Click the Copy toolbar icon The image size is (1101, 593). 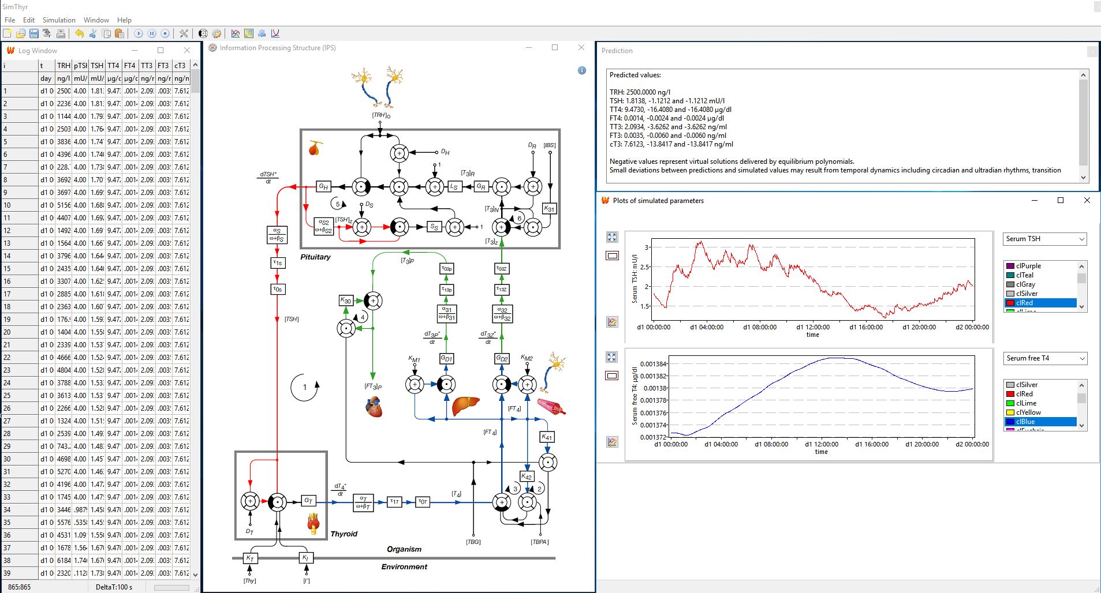pos(106,33)
